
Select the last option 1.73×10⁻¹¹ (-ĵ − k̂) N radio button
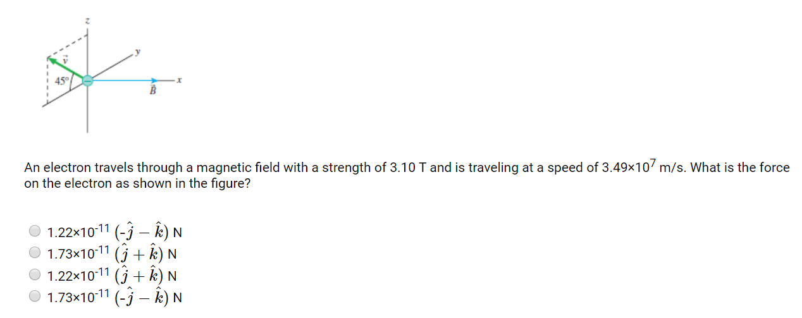(x=35, y=297)
